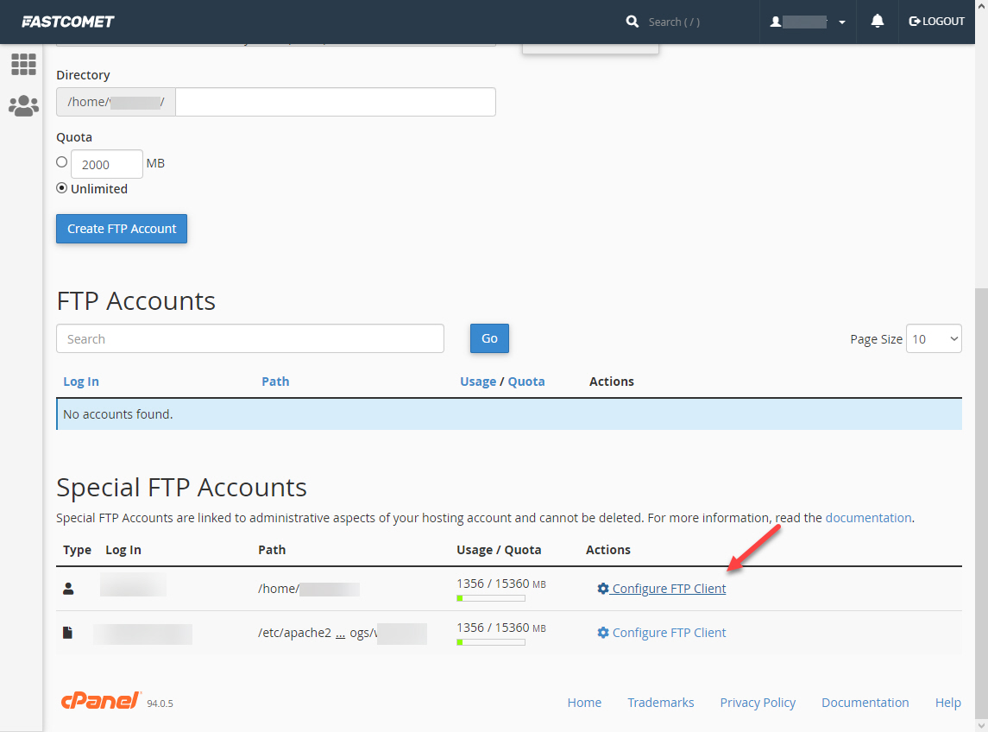Click the Go search button

[x=489, y=338]
